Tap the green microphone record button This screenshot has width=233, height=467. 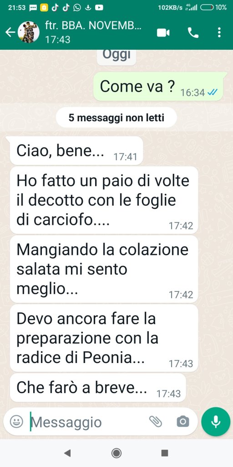216,421
